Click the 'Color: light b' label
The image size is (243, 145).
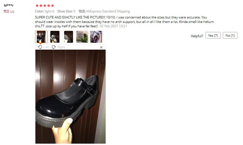coord(45,11)
